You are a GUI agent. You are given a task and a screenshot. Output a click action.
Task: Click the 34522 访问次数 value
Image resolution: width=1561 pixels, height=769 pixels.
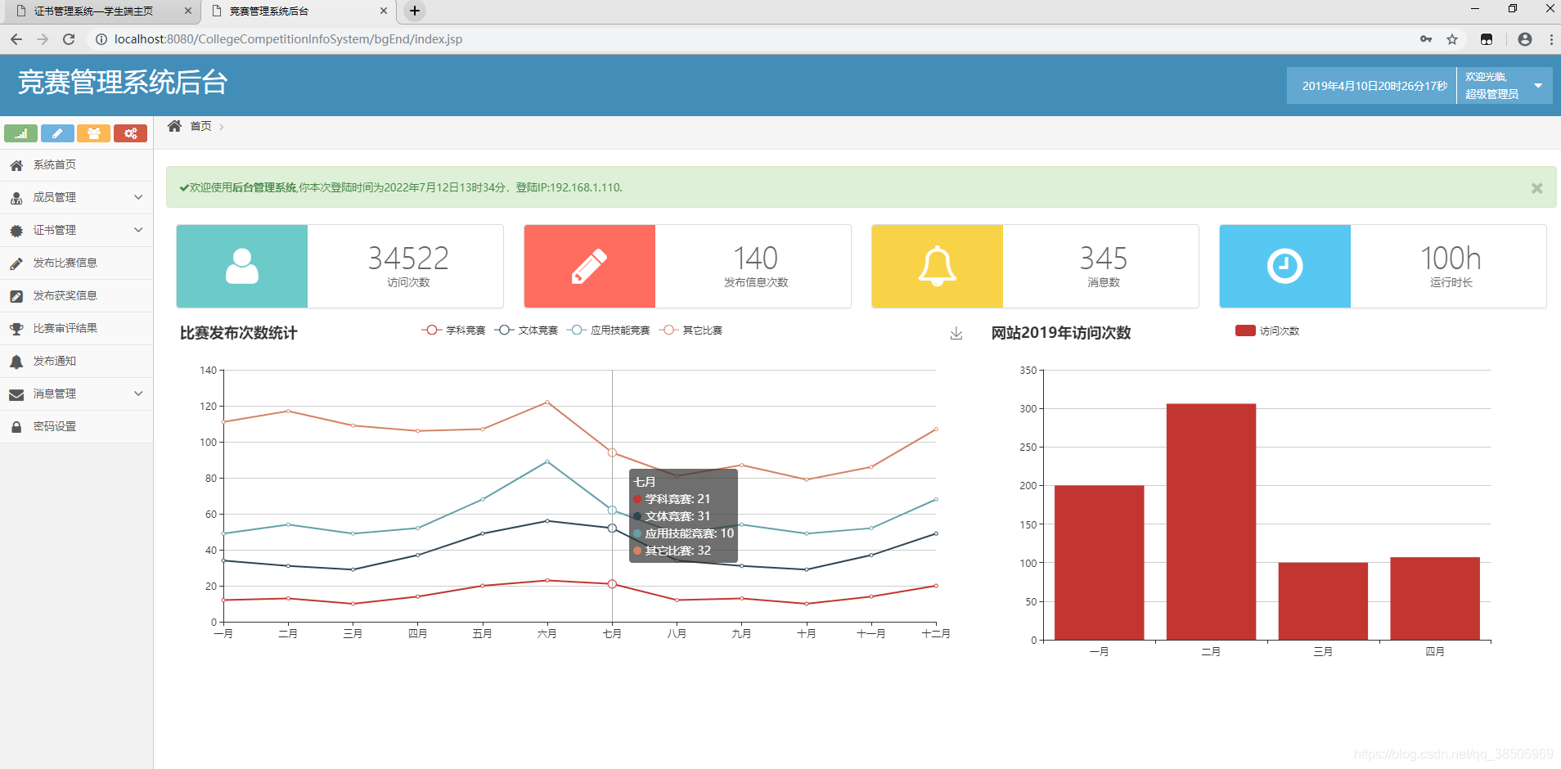coord(408,259)
